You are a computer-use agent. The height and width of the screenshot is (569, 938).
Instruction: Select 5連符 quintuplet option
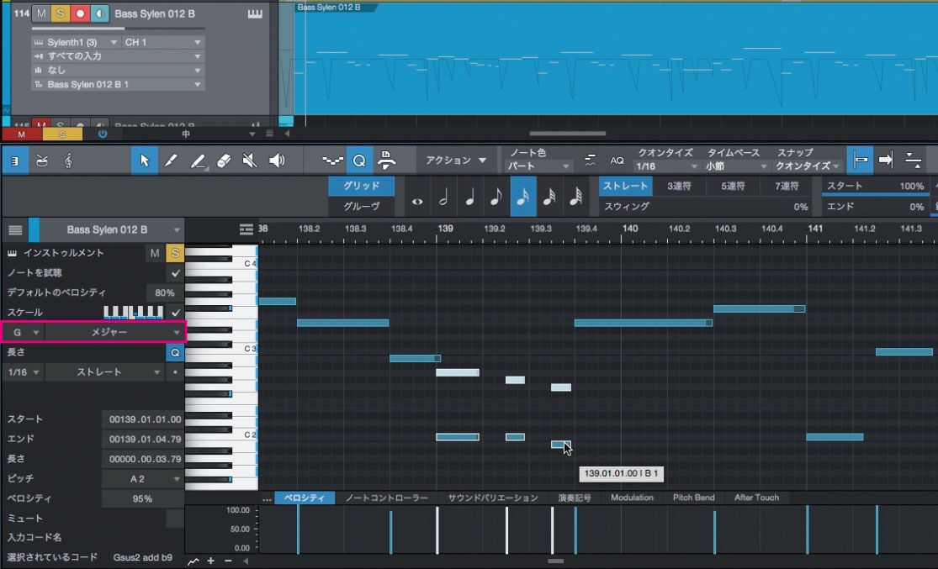[x=732, y=186]
